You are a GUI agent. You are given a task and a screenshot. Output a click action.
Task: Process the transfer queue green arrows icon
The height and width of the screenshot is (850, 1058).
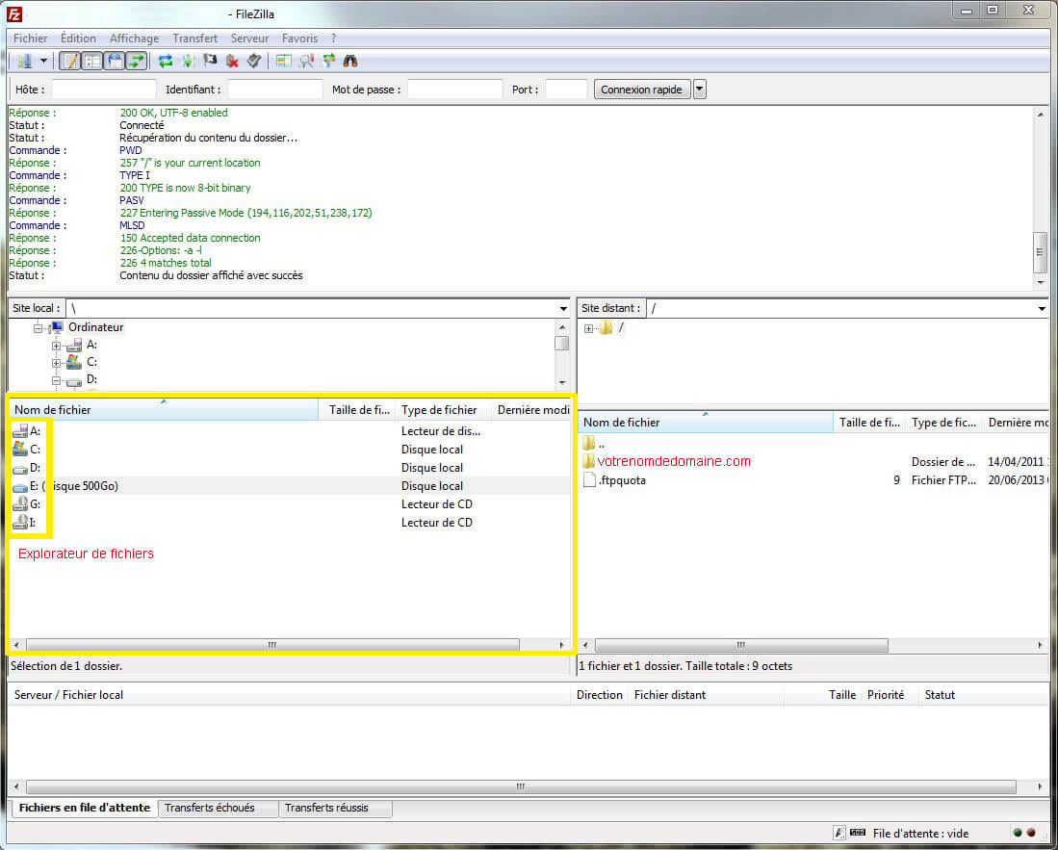coord(189,62)
